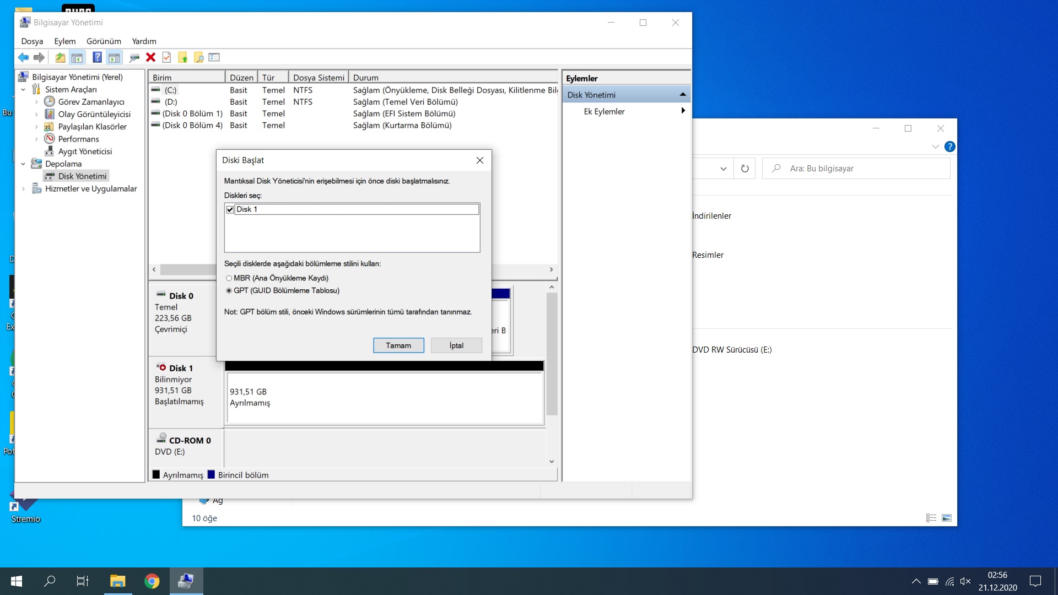Collapse the Depolama tree node
Viewport: 1058px width, 595px height.
pos(23,164)
